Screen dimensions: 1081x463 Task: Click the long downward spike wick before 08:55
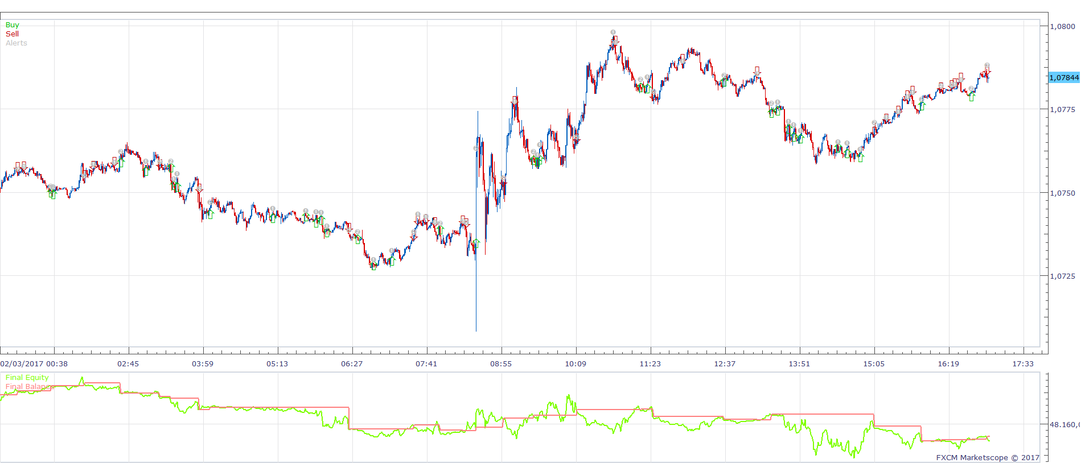click(x=476, y=296)
